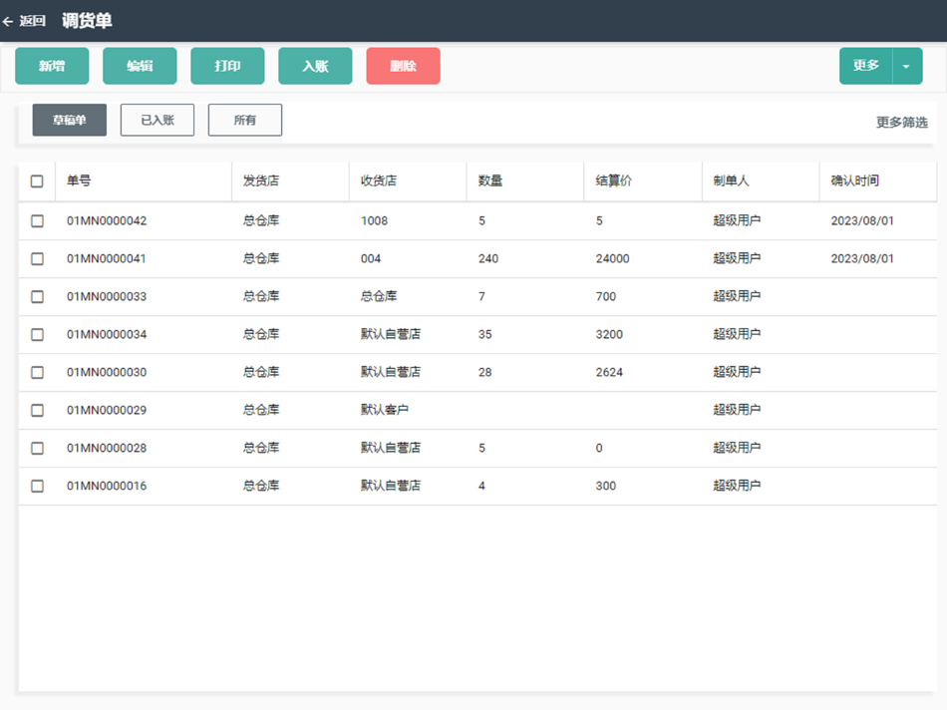Viewport: 947px width, 710px height.
Task: Click settlement price cell 3200
Action: [x=609, y=334]
